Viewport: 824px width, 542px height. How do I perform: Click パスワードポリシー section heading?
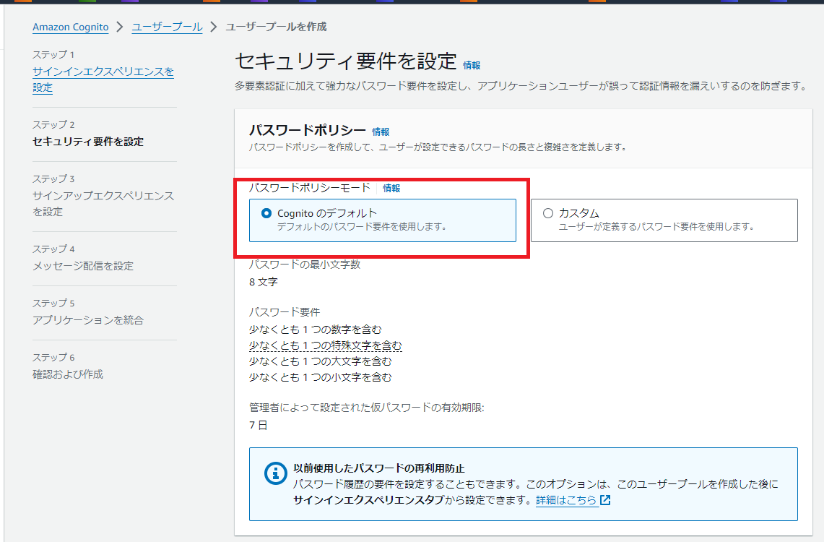click(308, 130)
